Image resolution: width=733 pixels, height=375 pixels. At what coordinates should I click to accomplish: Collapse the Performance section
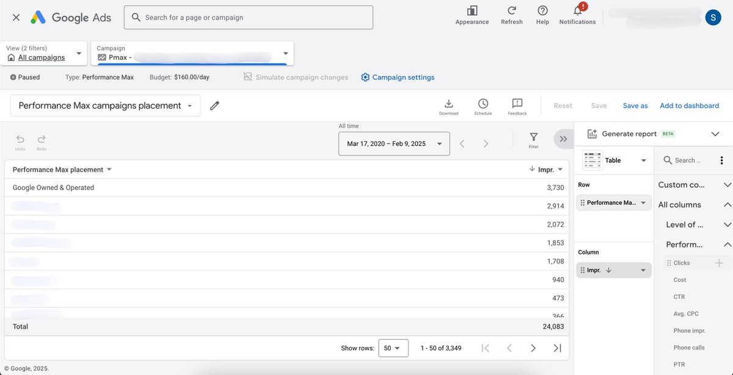point(727,245)
